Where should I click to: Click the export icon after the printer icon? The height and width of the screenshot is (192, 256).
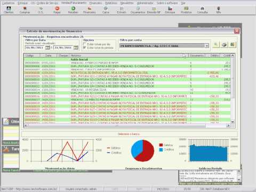233,44
